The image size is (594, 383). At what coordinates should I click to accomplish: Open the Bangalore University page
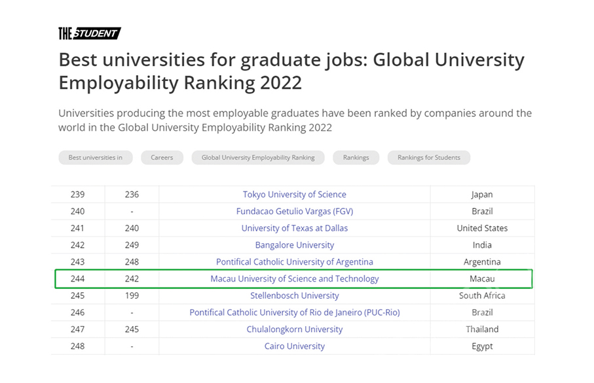coord(294,244)
